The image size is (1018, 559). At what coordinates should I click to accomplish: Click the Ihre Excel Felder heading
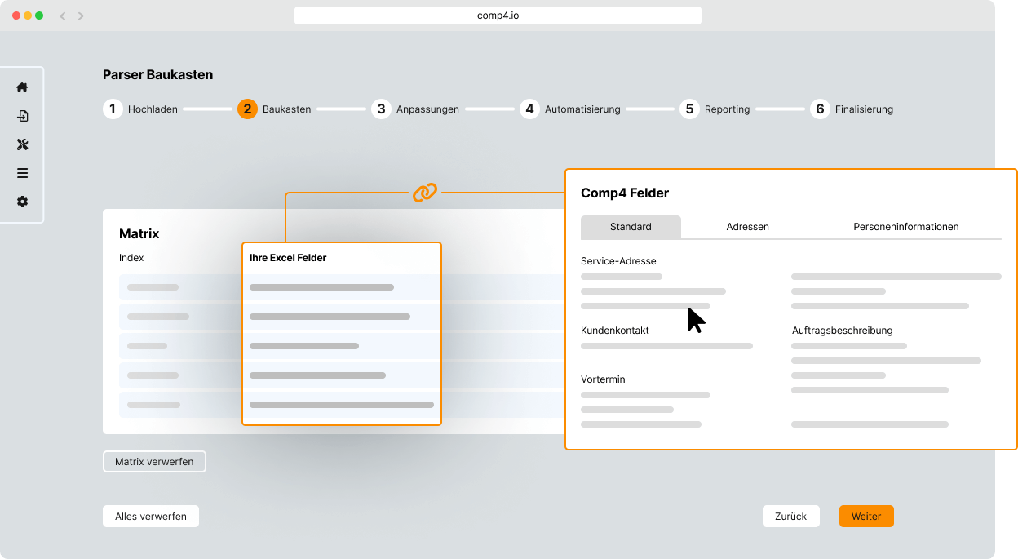pyautogui.click(x=288, y=258)
